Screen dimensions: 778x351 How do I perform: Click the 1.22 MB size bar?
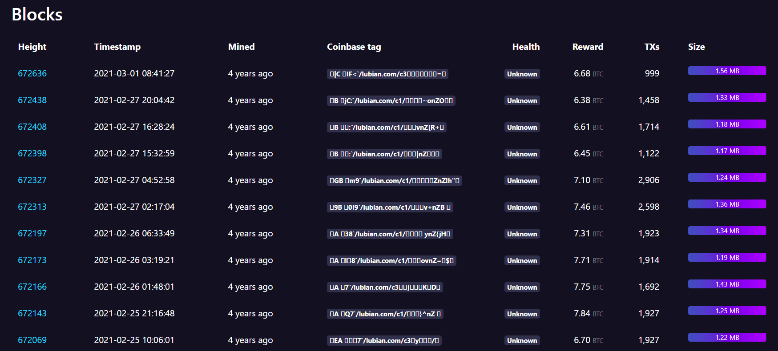727,338
